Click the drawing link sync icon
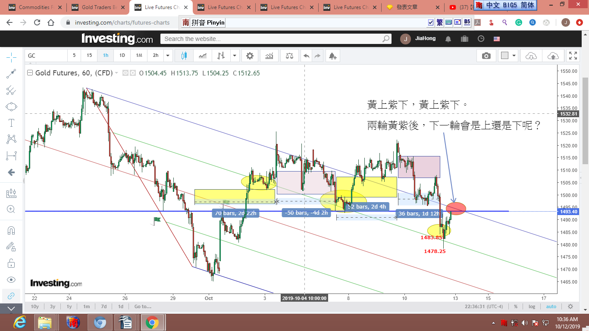Viewport: 589px width, 331px height. [11, 296]
